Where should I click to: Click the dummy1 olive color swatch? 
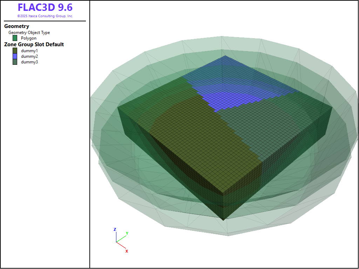point(15,51)
